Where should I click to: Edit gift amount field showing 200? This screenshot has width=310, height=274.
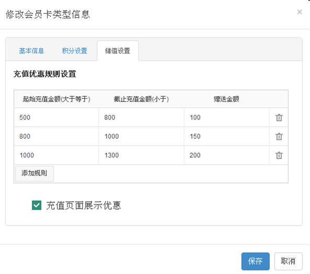226,155
